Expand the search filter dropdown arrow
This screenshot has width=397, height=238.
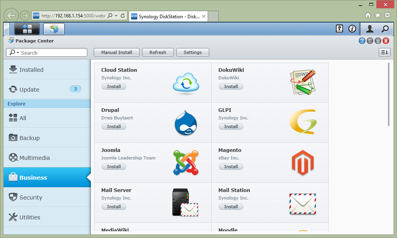pyautogui.click(x=18, y=53)
